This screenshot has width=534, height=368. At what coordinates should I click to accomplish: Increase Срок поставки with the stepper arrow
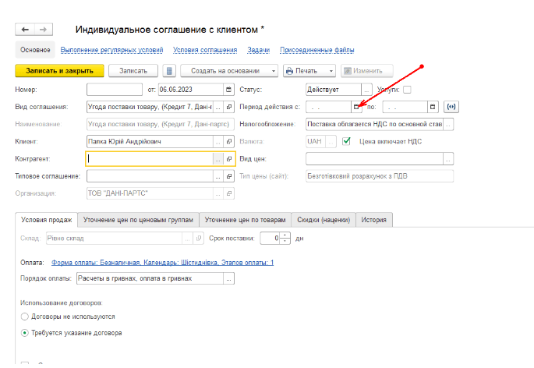pyautogui.click(x=285, y=235)
